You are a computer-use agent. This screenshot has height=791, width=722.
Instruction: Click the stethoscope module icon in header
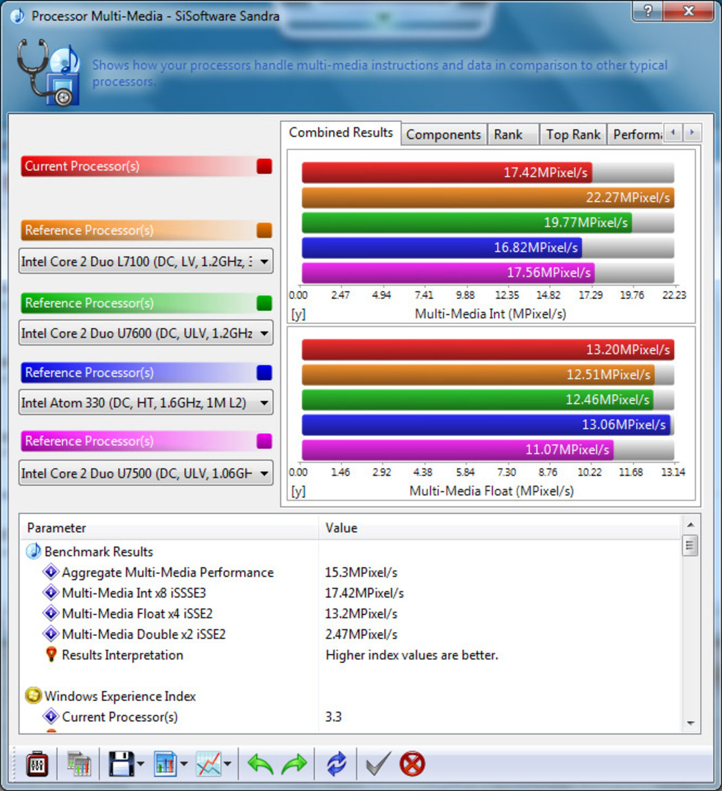pyautogui.click(x=49, y=72)
